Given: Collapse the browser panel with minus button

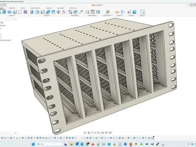Looking at the screenshot, I should tap(16, 19).
